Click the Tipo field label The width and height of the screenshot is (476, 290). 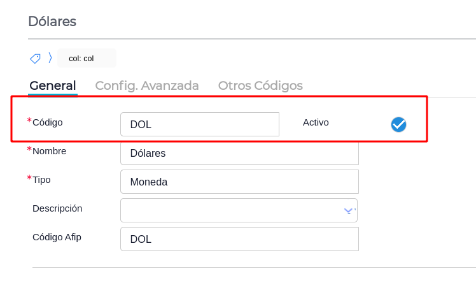point(41,180)
